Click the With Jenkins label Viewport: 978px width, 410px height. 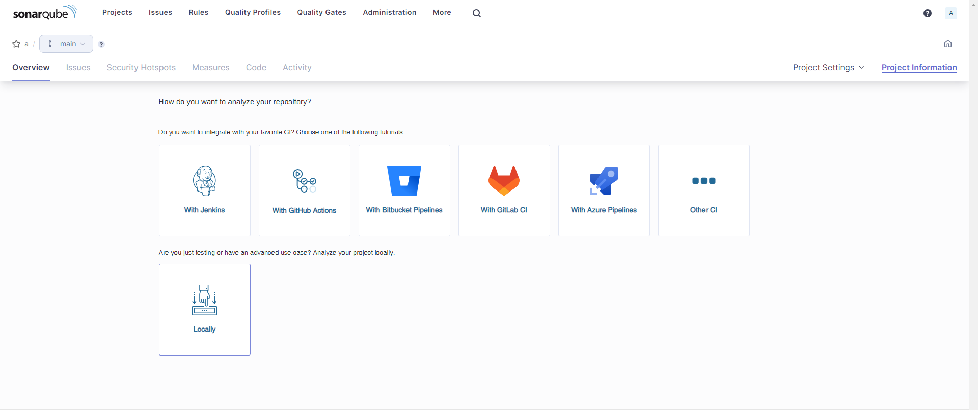(x=205, y=210)
